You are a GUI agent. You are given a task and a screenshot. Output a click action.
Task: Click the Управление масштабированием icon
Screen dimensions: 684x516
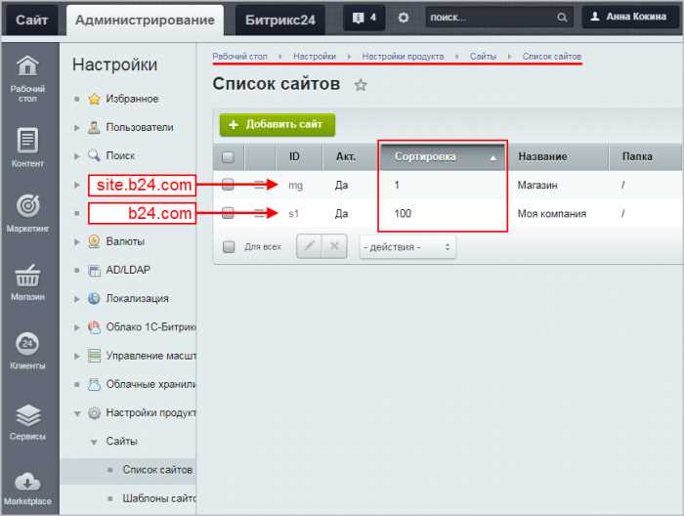pyautogui.click(x=94, y=356)
